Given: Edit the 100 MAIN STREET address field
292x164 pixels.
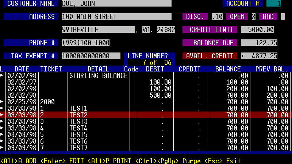Looking at the screenshot, I should tap(117, 16).
